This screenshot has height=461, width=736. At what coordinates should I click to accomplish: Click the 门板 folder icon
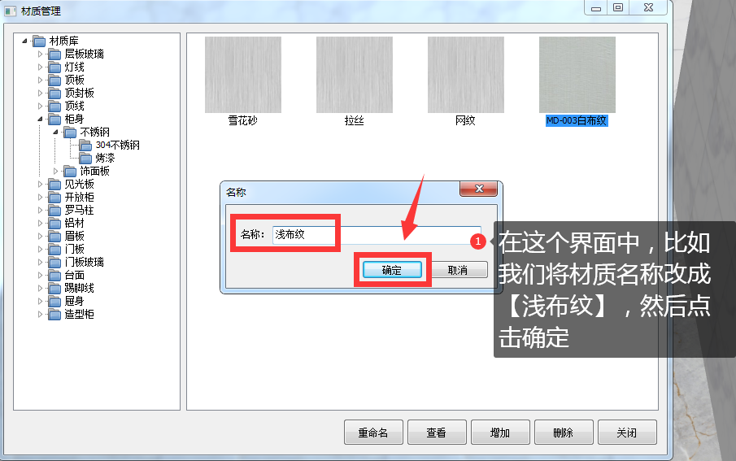pyautogui.click(x=54, y=250)
